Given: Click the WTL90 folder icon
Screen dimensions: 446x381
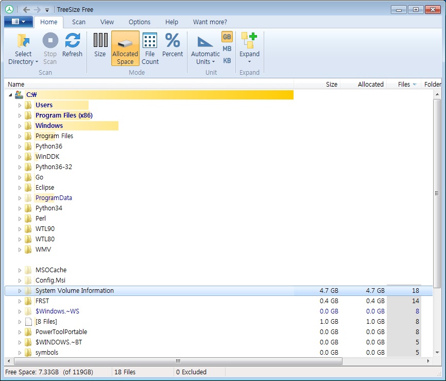Looking at the screenshot, I should (28, 229).
